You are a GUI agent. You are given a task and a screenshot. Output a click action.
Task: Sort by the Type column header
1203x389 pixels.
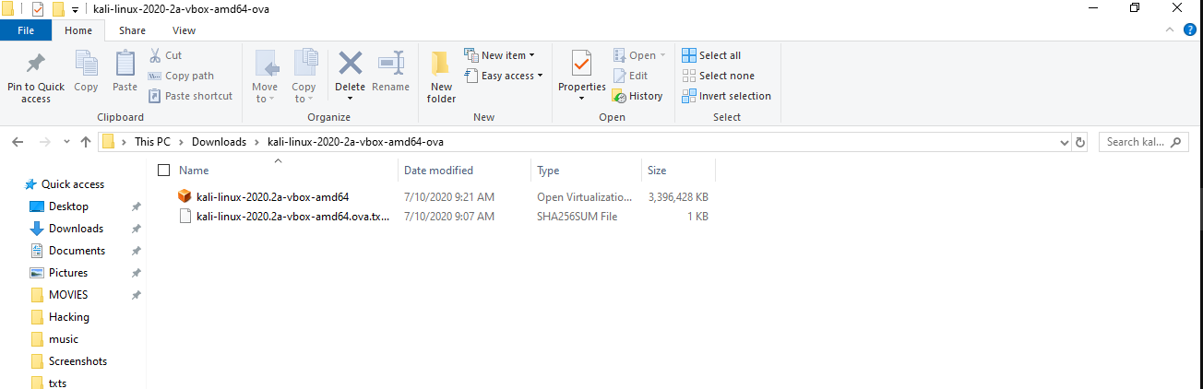548,171
